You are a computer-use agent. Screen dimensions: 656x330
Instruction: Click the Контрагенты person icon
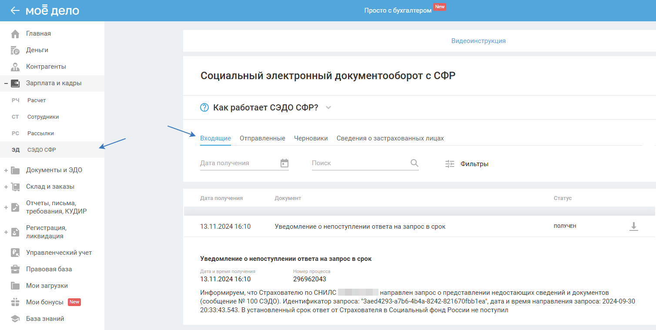coord(15,67)
